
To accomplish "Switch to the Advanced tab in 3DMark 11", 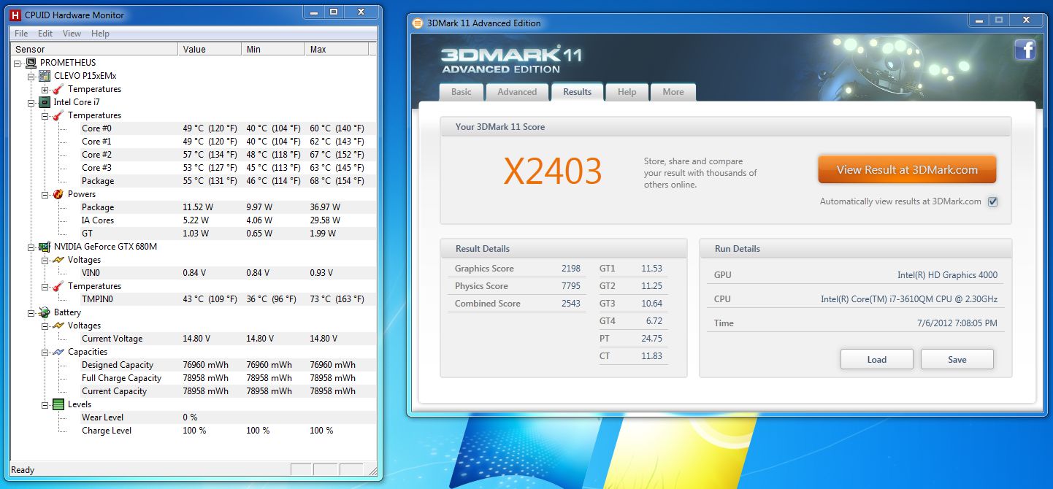I will (x=517, y=92).
